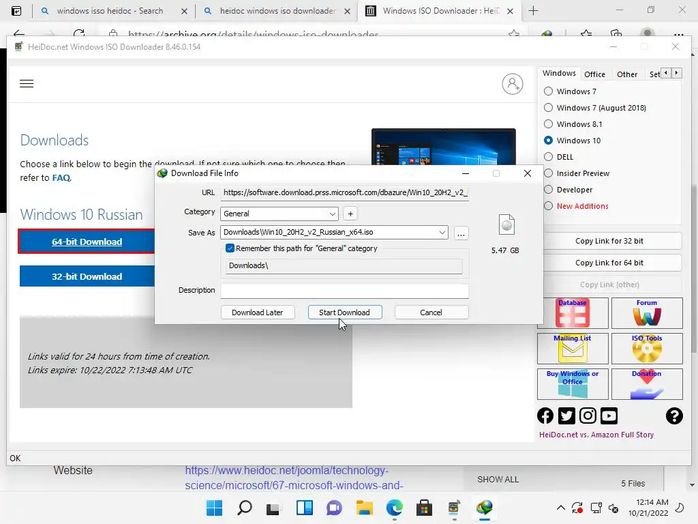The image size is (698, 524).
Task: Open the hamburger menu on the webpage
Action: tap(27, 83)
